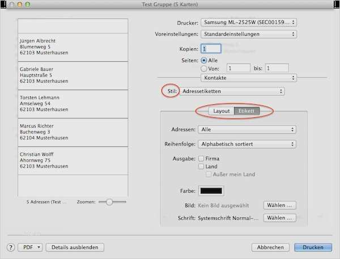This screenshot has height=259, width=340.
Task: Open the black Farbe color well
Action: [x=211, y=191]
